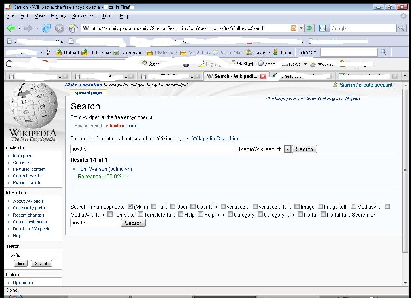Click the sidebar Go button

click(x=21, y=263)
